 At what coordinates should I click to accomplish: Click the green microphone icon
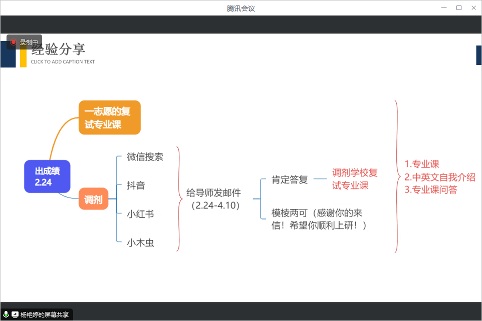point(6,314)
